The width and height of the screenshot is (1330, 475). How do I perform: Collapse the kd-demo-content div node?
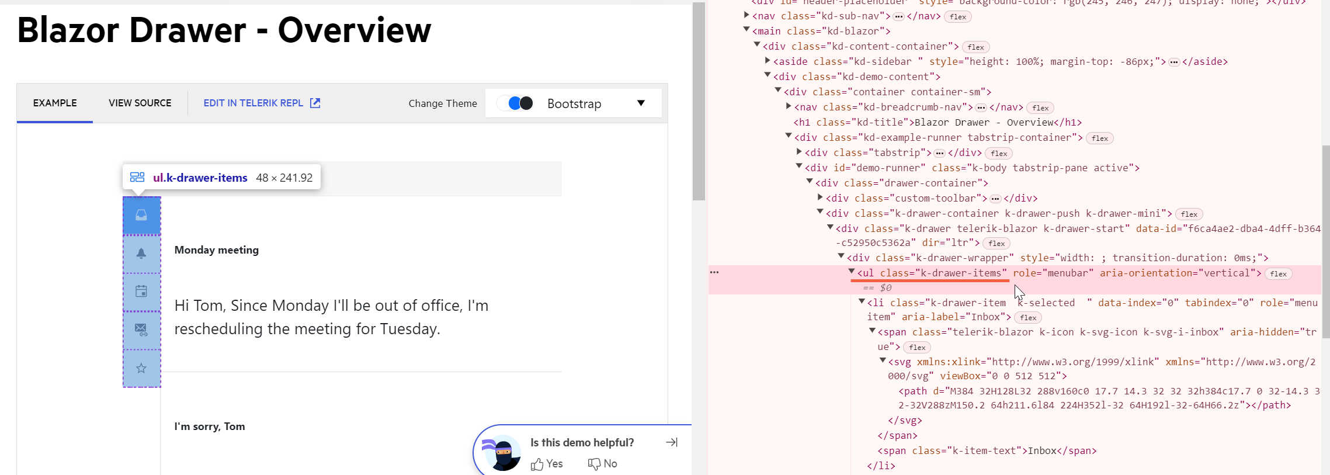click(768, 75)
